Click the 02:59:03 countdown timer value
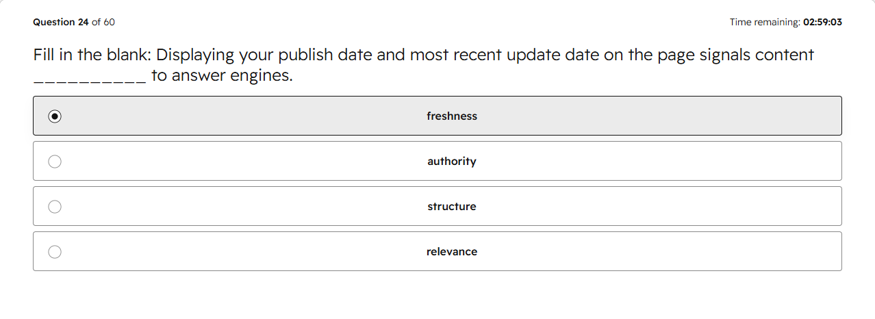The height and width of the screenshot is (319, 875). click(822, 22)
